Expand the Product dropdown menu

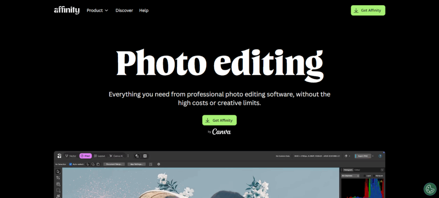point(97,10)
